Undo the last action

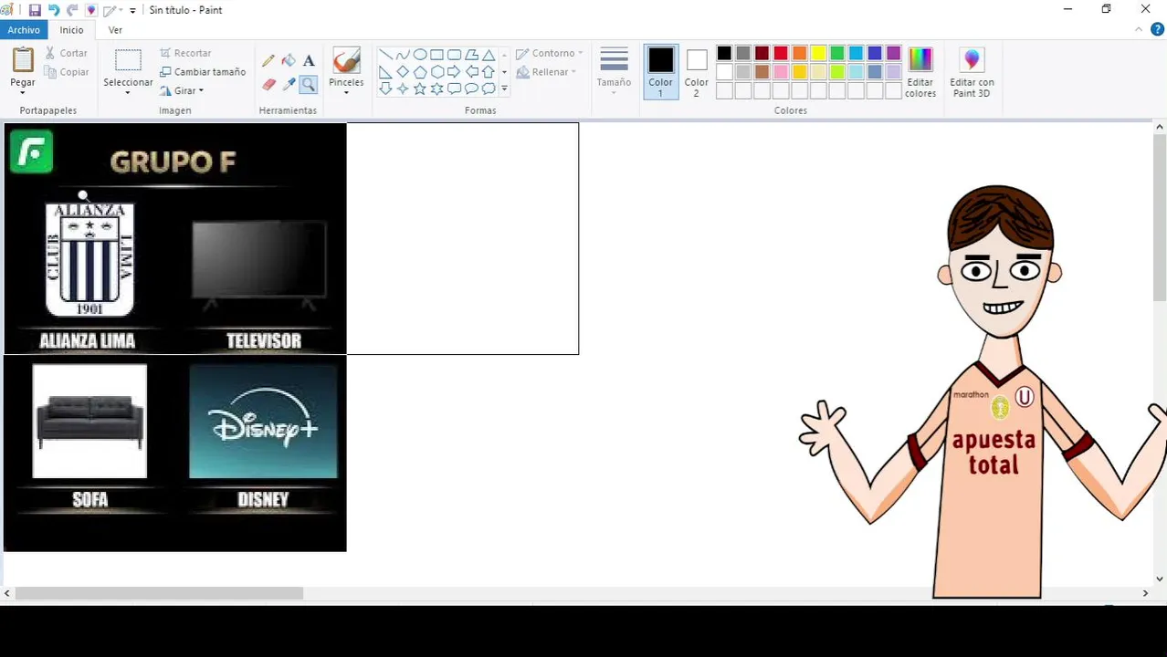pos(54,10)
